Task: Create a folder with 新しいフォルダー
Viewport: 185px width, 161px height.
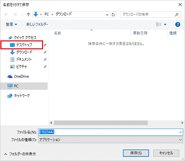Action: coord(37,25)
